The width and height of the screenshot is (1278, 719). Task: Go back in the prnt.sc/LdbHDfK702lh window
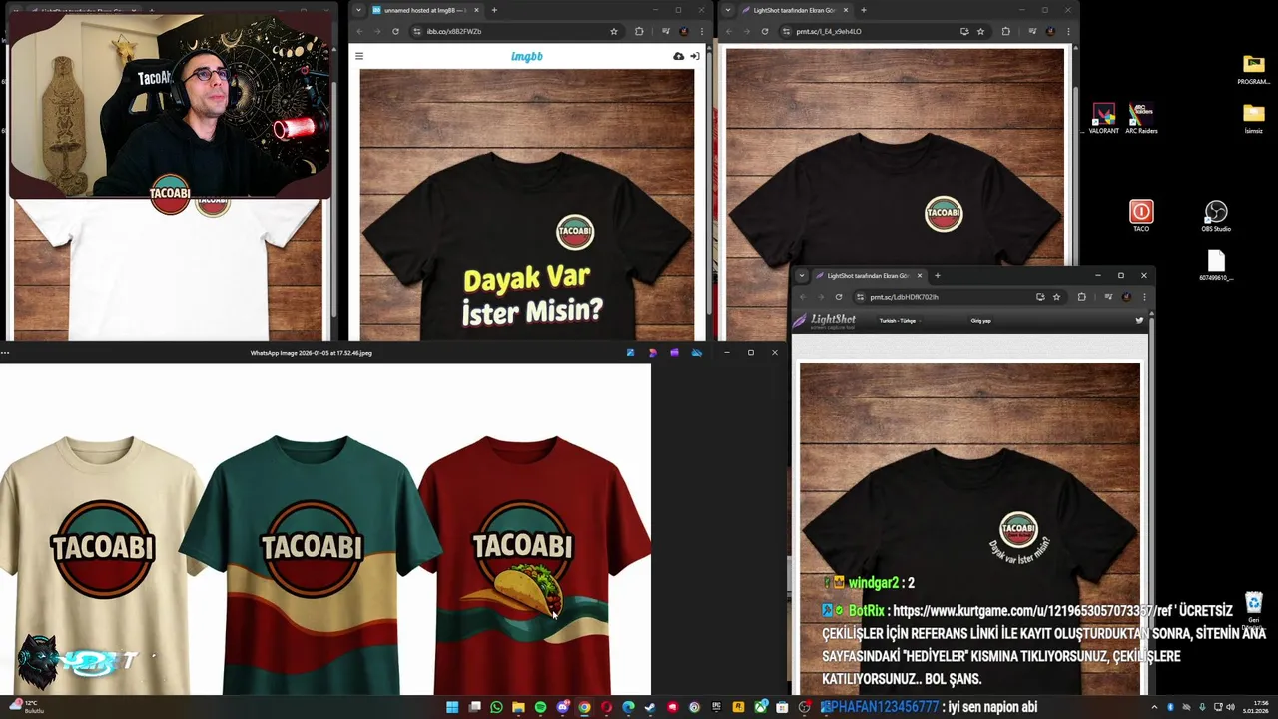[x=802, y=297]
